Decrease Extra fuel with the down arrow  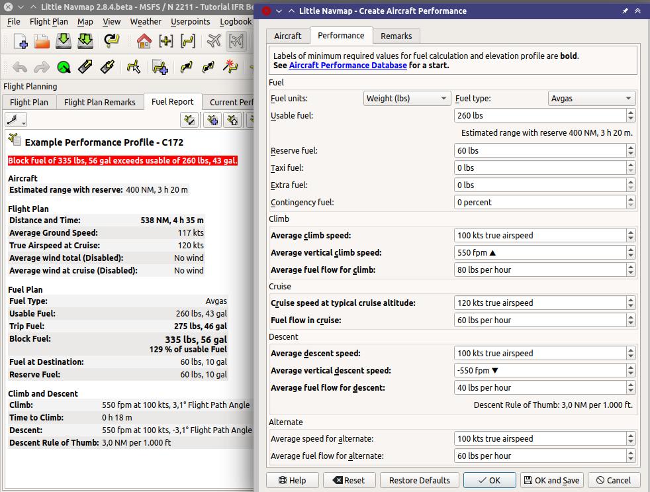click(x=631, y=188)
